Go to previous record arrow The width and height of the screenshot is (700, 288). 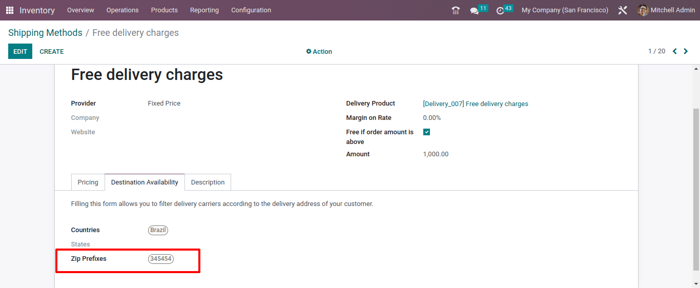point(675,51)
